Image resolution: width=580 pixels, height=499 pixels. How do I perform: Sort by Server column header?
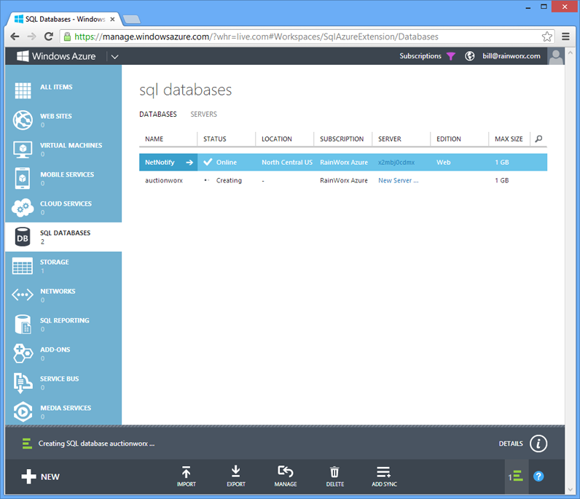pyautogui.click(x=390, y=139)
